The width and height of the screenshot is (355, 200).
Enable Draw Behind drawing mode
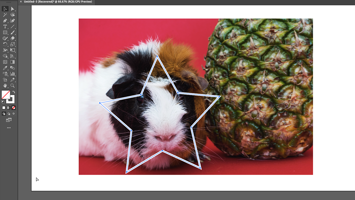click(9, 113)
